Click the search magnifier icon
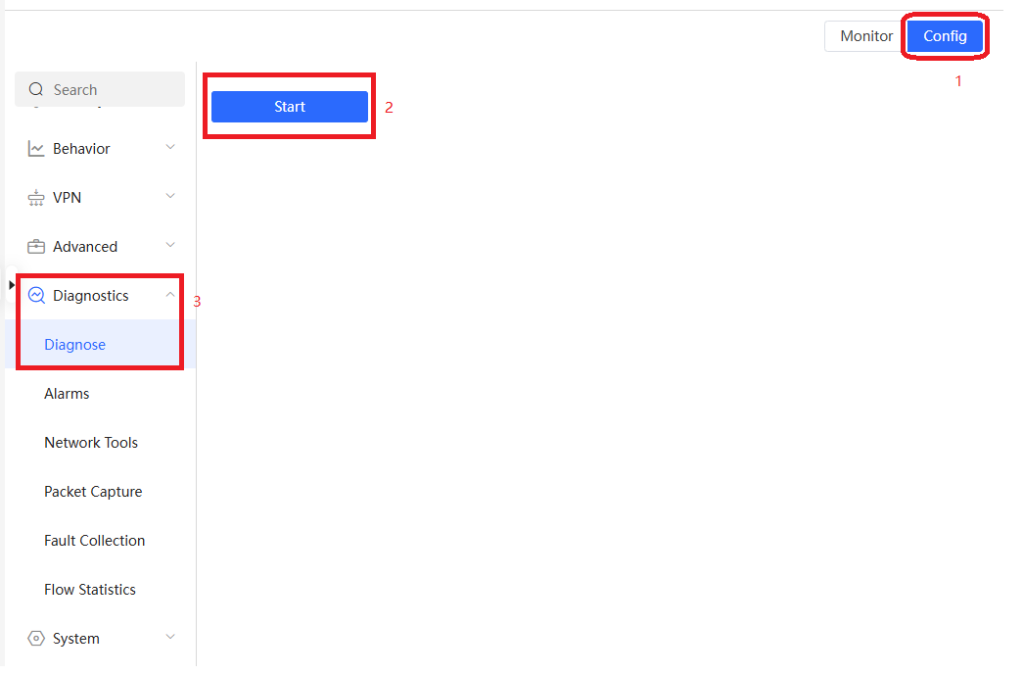This screenshot has width=1023, height=674. [x=36, y=89]
